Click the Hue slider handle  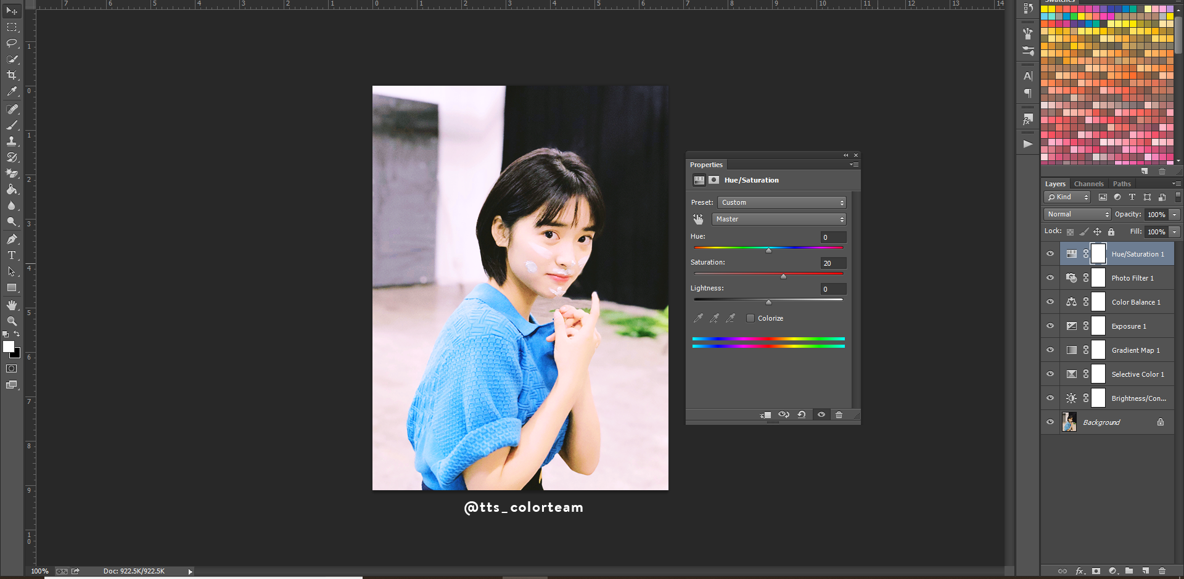coord(768,250)
